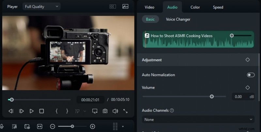The image size is (261, 132).
Task: Set the mark in point bracket
Action: [x=56, y=111]
